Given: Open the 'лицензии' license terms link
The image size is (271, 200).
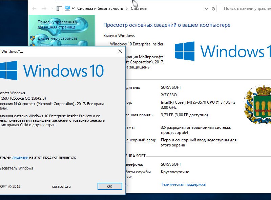Looking at the screenshot, I should coord(20,157).
